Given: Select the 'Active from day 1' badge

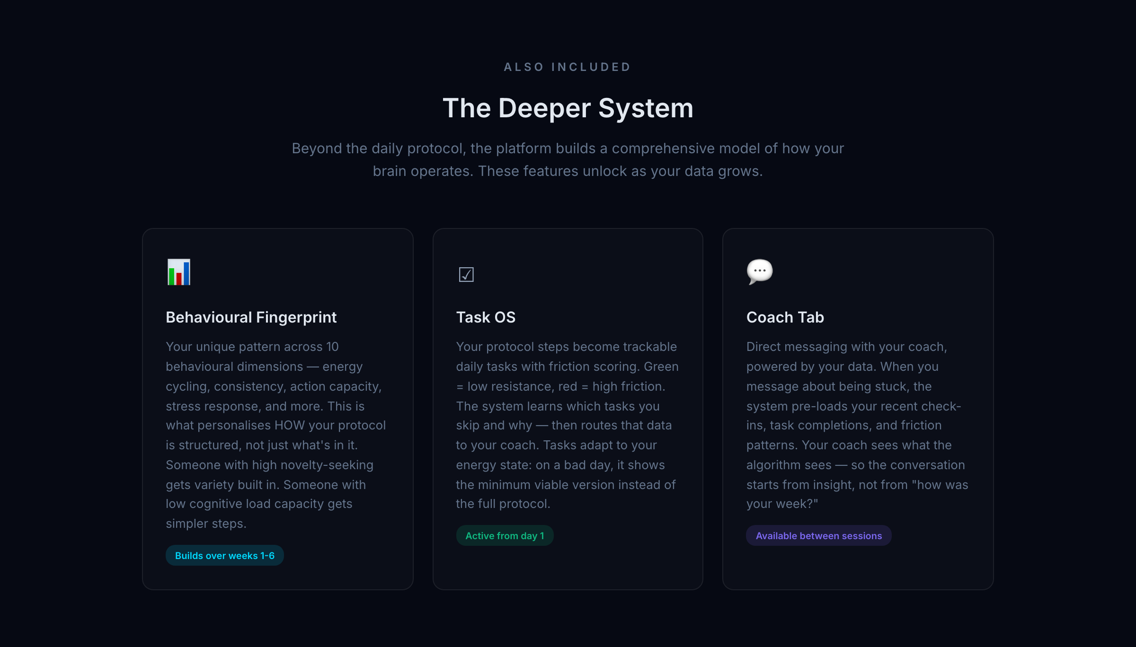Looking at the screenshot, I should click(505, 535).
